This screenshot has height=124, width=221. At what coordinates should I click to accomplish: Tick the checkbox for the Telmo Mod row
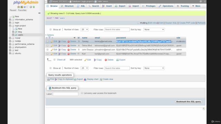point(48,45)
